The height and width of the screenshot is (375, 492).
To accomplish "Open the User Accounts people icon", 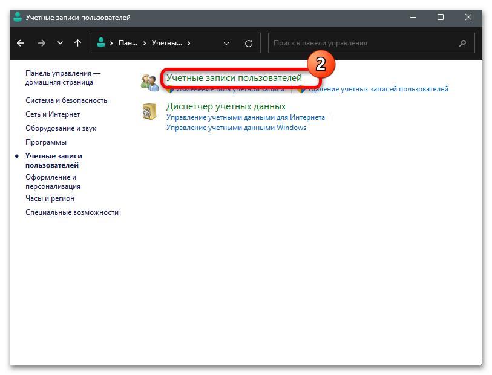I will point(149,82).
